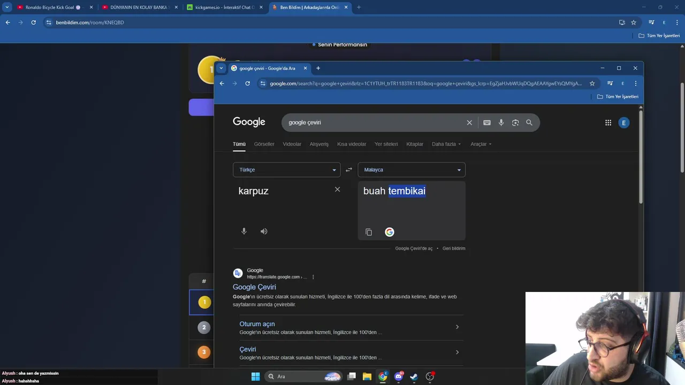Click the magnifier search icon in Google search box
This screenshot has height=385, width=685.
click(529, 122)
